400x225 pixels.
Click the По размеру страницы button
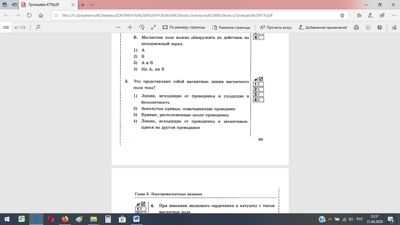(184, 27)
